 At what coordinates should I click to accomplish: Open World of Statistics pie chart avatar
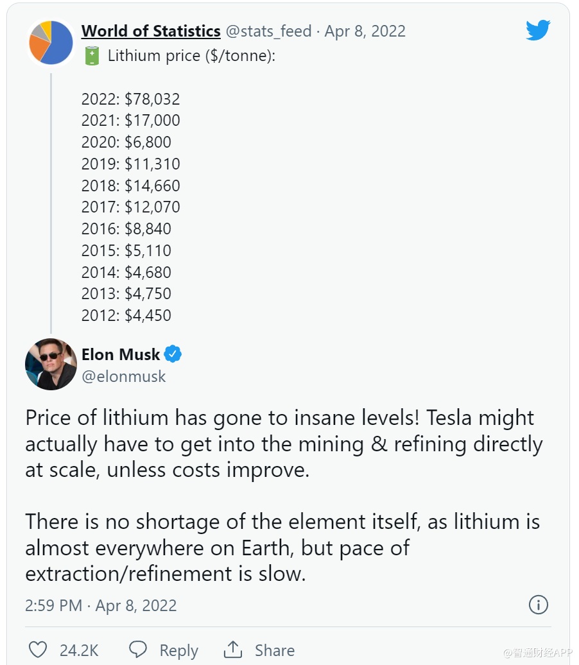click(x=51, y=42)
